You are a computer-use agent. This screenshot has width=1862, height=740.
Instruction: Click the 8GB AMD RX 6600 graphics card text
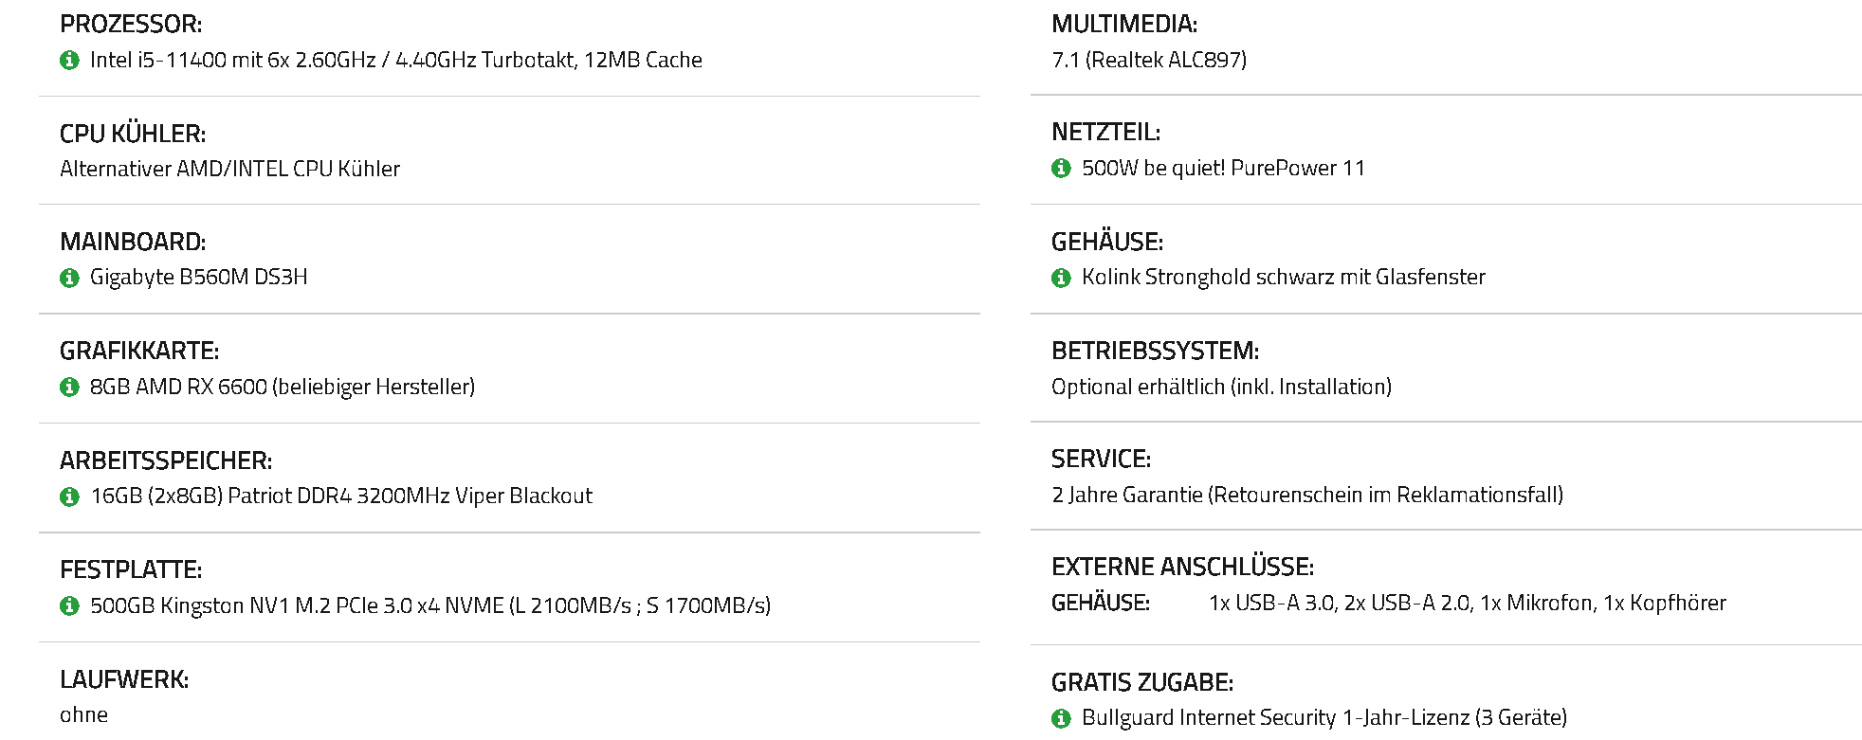283,387
